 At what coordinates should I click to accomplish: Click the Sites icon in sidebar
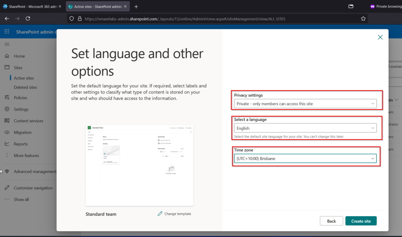(x=7, y=67)
